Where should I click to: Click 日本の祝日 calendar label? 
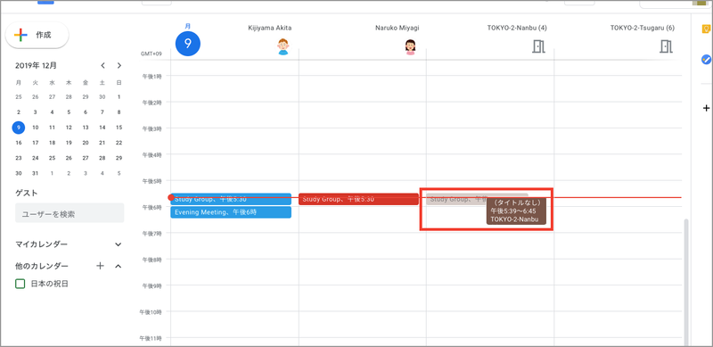coord(50,284)
